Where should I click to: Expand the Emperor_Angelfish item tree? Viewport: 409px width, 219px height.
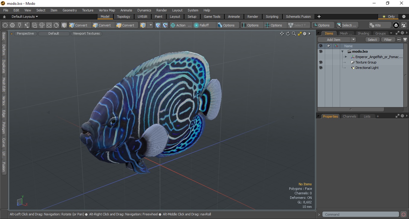(x=346, y=57)
